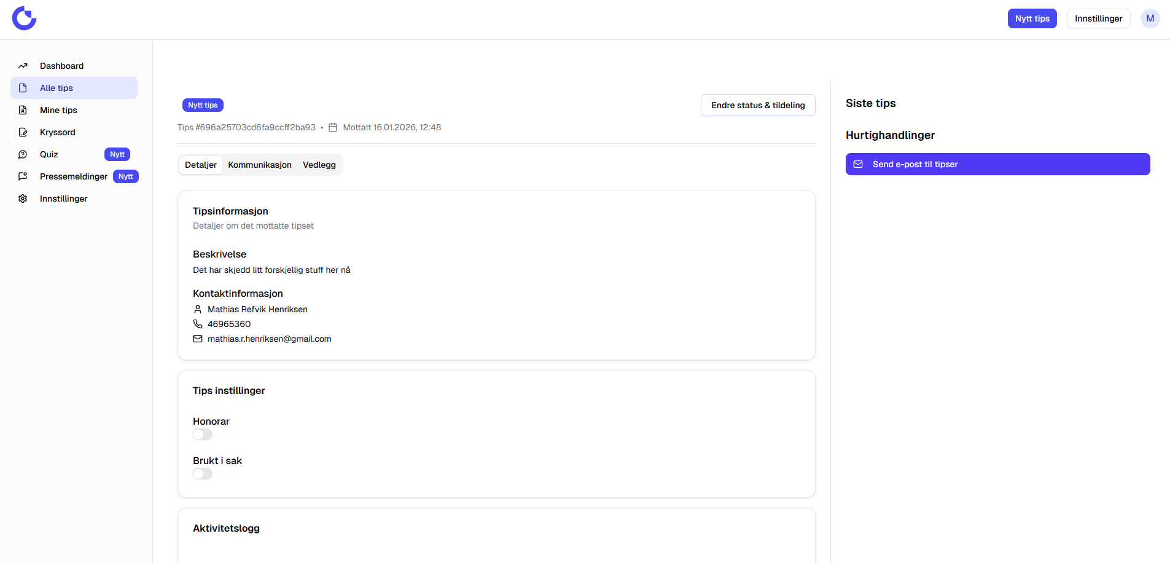Click the Nytt tips button in header
Screen dimensions: 1170x563
coord(1032,18)
